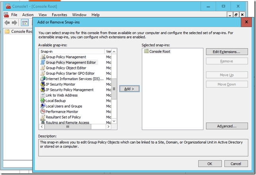
Task: Click the Vendor column header
Action: click(x=108, y=52)
